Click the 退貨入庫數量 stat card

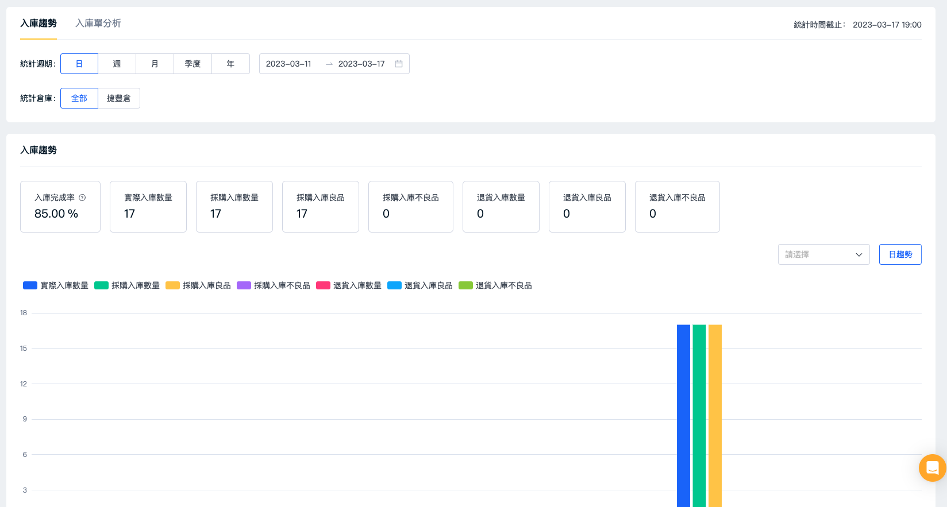(x=501, y=207)
